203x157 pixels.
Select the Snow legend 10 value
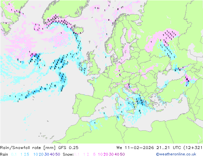click(x=100, y=154)
